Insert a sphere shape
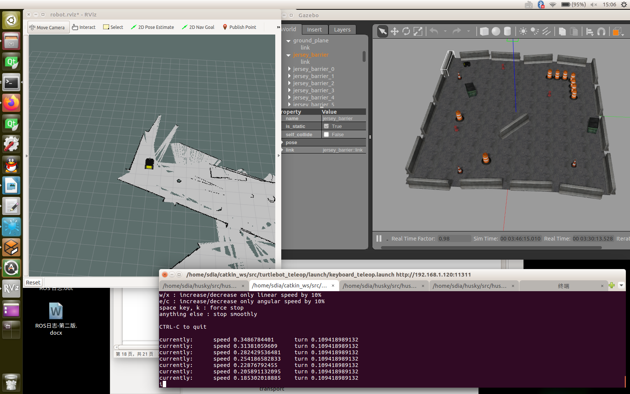 click(x=496, y=32)
